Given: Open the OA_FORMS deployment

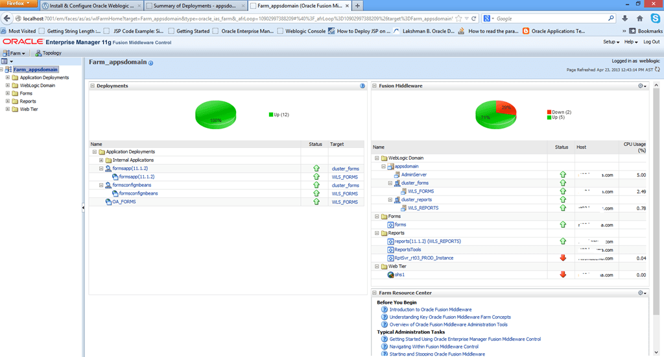Looking at the screenshot, I should point(124,202).
